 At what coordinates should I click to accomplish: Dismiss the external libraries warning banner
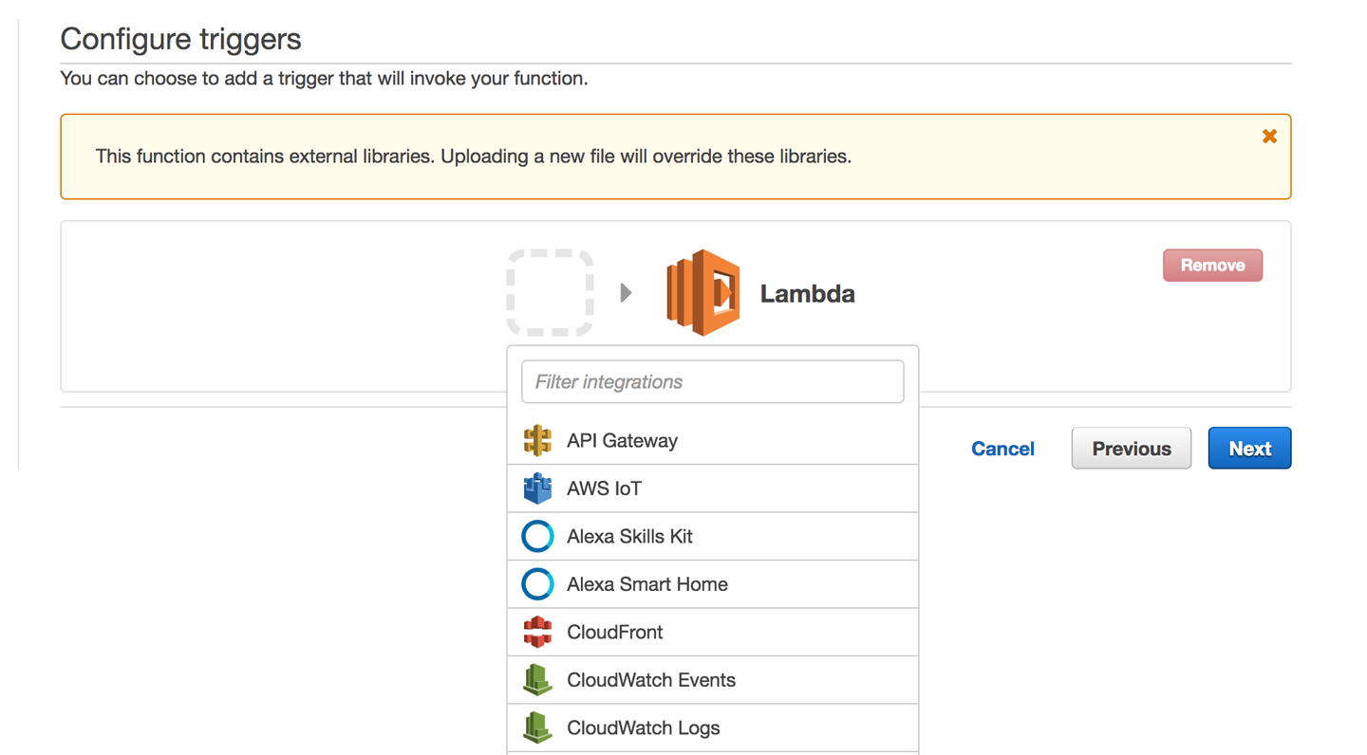1269,137
